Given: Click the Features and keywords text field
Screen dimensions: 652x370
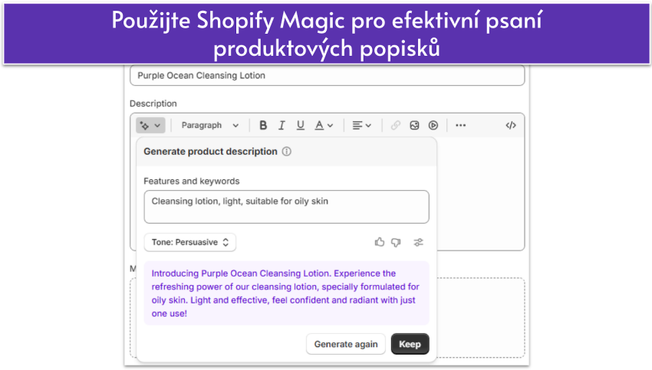Looking at the screenshot, I should [x=287, y=207].
